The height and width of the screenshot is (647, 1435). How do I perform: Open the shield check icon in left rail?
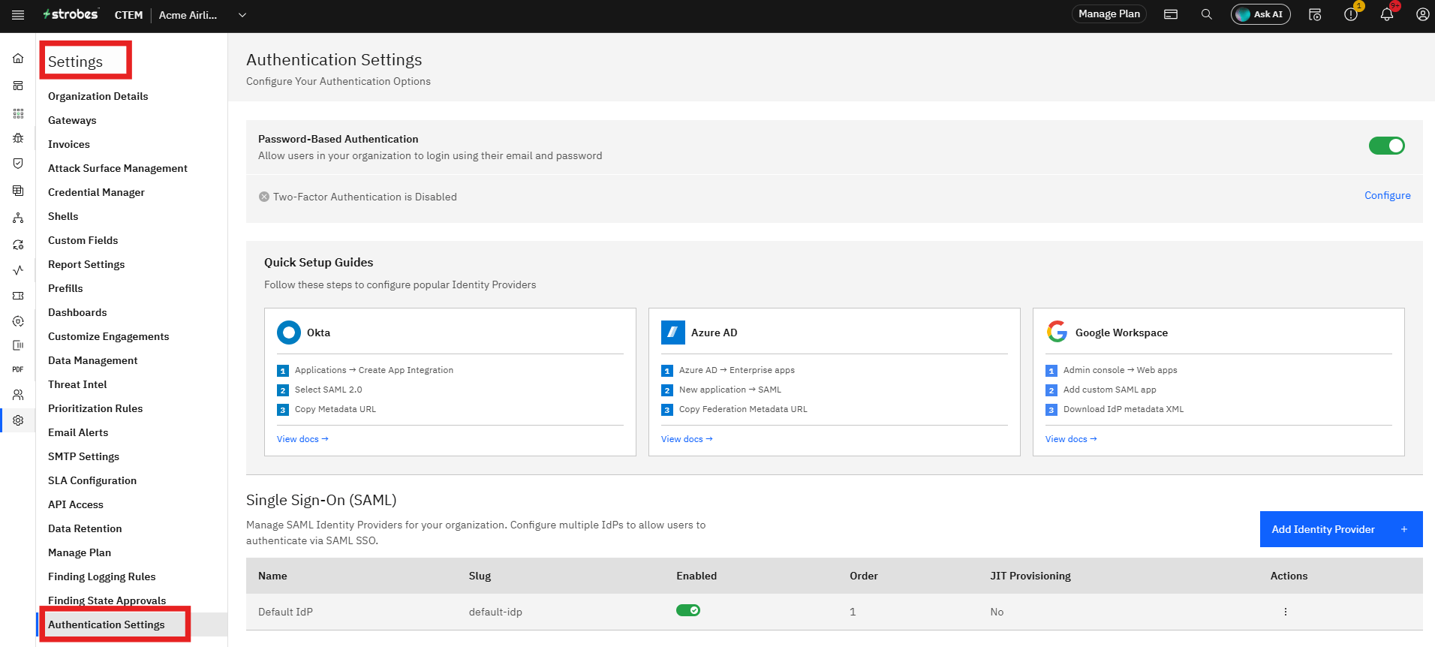tap(18, 164)
